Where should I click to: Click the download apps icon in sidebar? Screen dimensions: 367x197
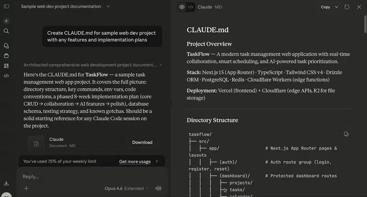pyautogui.click(x=6, y=183)
